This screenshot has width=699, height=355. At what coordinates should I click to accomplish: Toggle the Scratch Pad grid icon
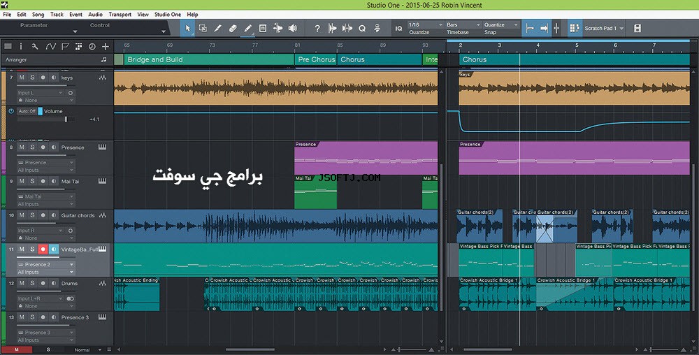(574, 28)
